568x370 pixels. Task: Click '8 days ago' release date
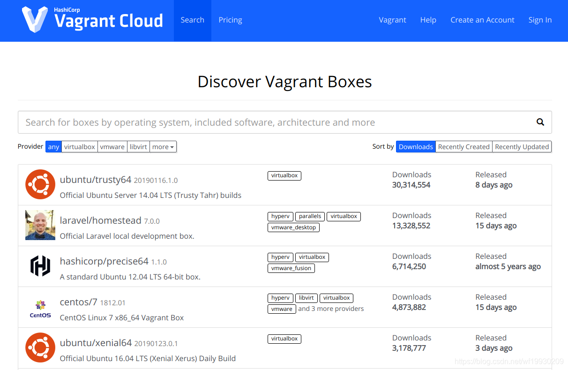[x=494, y=185]
